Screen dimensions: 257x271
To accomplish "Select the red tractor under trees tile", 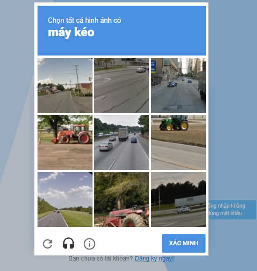I will (122, 199).
